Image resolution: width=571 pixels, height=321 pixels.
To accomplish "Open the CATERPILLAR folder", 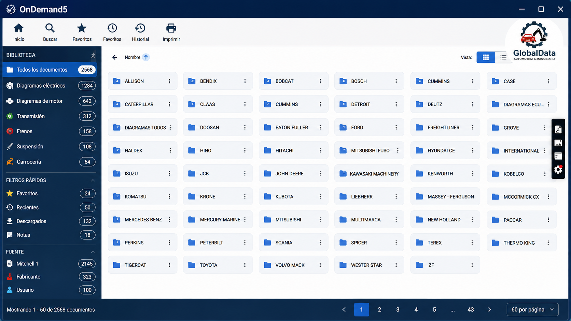I will click(142, 104).
